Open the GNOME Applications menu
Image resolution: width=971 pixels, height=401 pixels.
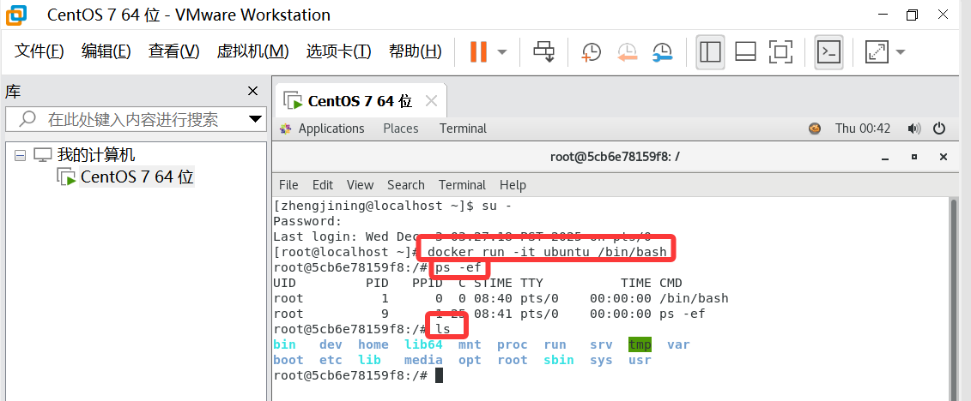point(331,129)
